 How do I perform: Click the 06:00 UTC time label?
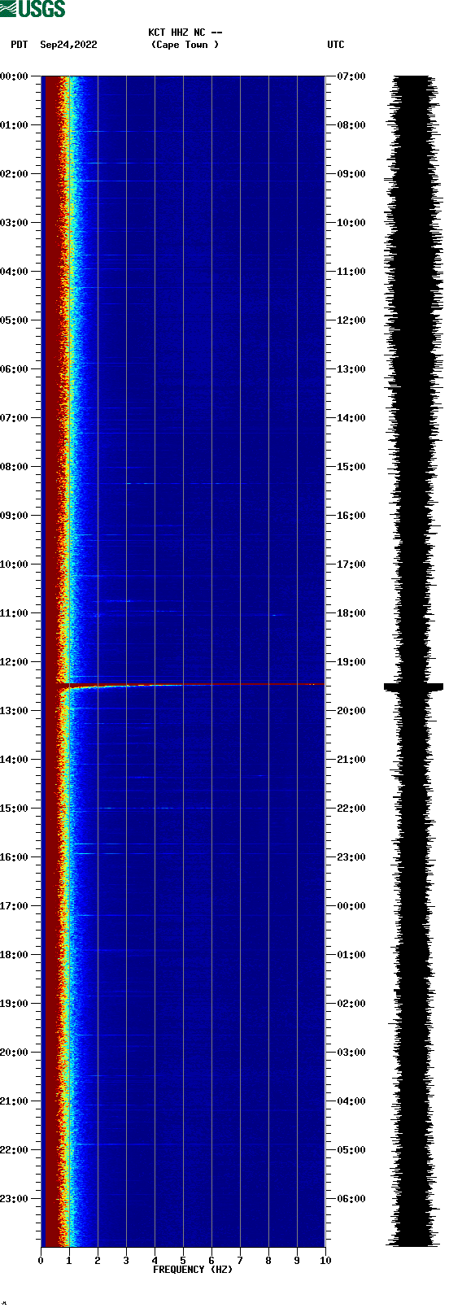[x=351, y=1199]
